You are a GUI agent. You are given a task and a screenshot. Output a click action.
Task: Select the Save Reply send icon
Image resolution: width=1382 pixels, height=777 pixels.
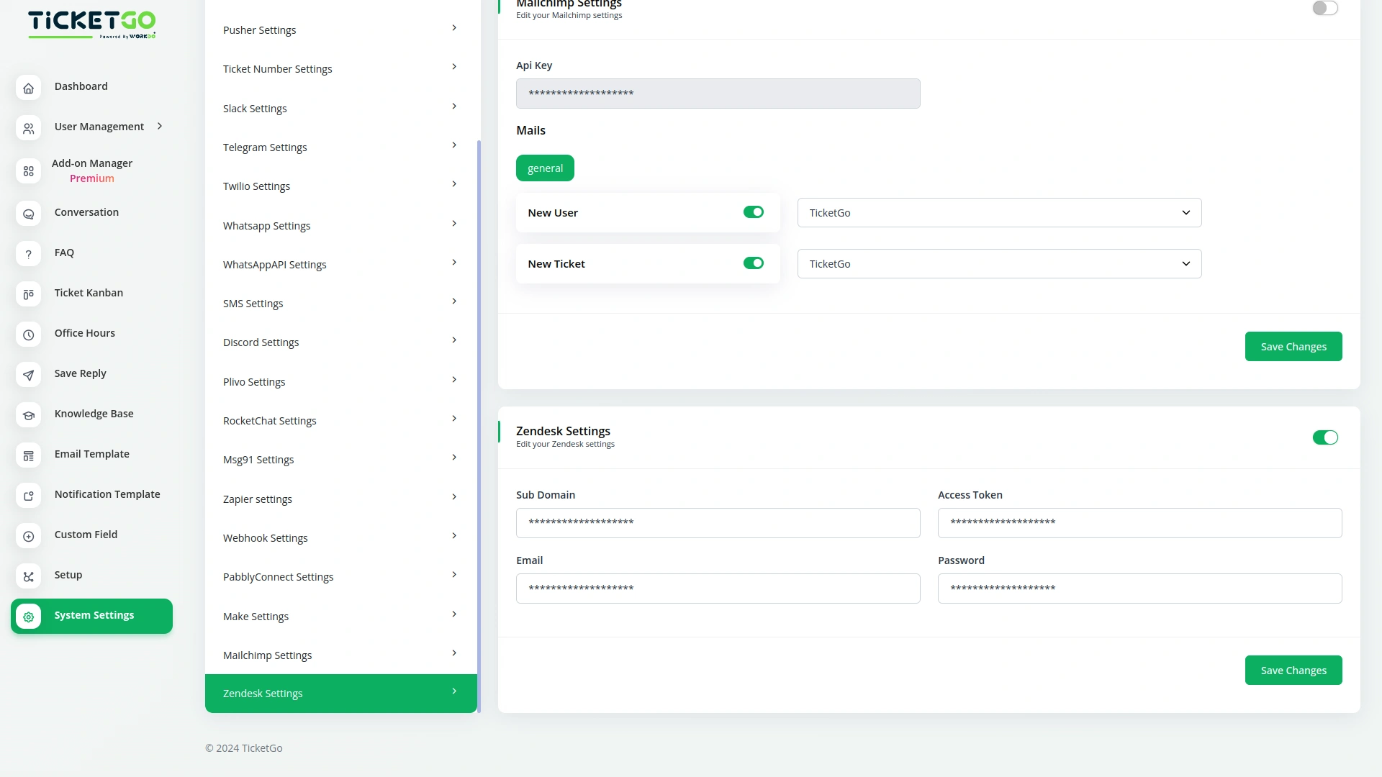29,375
